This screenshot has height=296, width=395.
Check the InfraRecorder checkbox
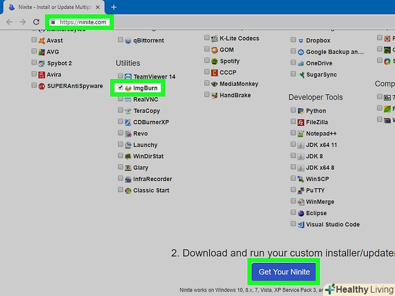pyautogui.click(x=120, y=178)
